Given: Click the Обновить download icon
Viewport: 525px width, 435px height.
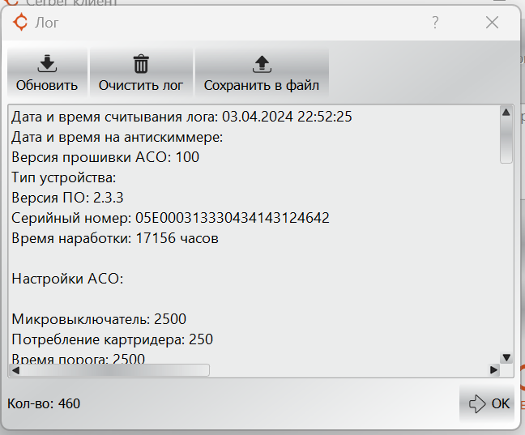Looking at the screenshot, I should tap(47, 64).
